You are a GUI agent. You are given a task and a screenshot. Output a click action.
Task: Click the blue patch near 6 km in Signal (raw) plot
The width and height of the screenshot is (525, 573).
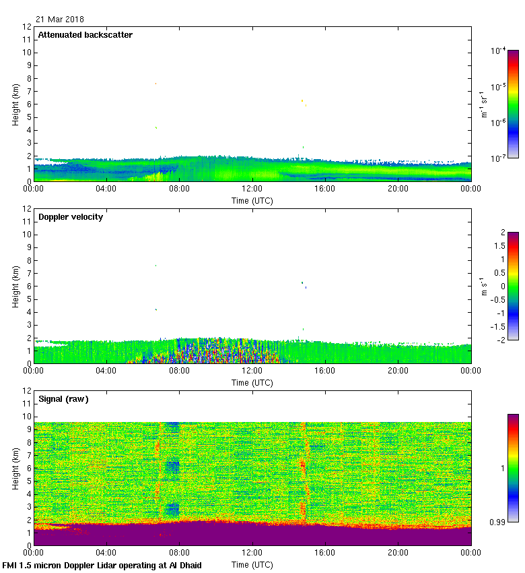click(x=172, y=466)
